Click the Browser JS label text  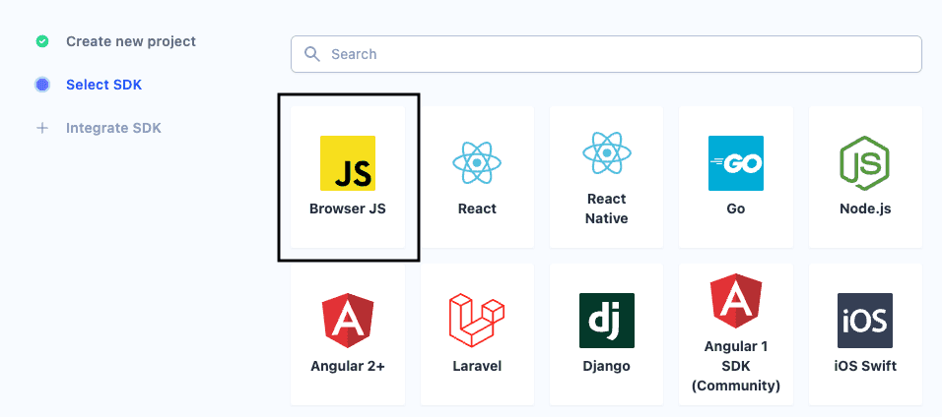click(x=348, y=208)
